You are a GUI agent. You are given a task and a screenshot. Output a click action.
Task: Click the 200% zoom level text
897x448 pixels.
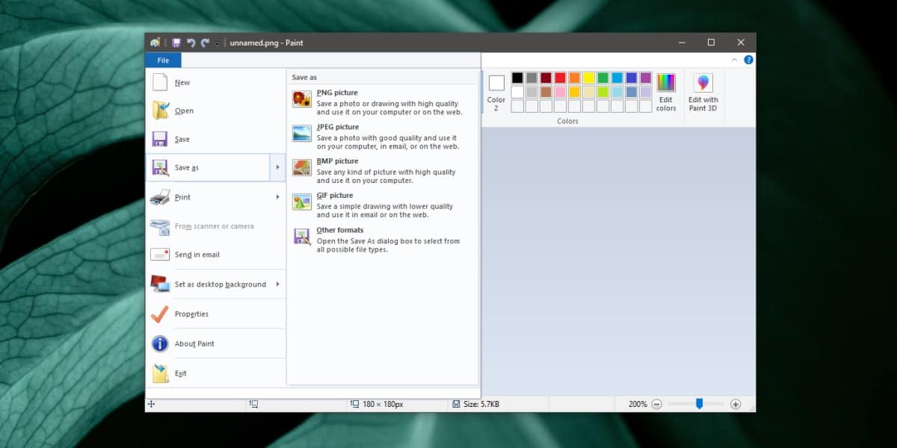pyautogui.click(x=638, y=404)
